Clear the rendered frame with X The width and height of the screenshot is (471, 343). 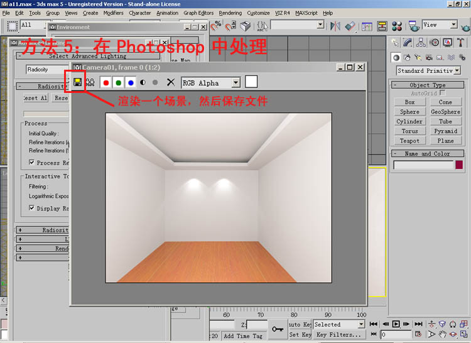pos(171,82)
